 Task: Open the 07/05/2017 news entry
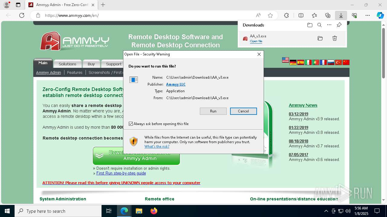(x=298, y=155)
